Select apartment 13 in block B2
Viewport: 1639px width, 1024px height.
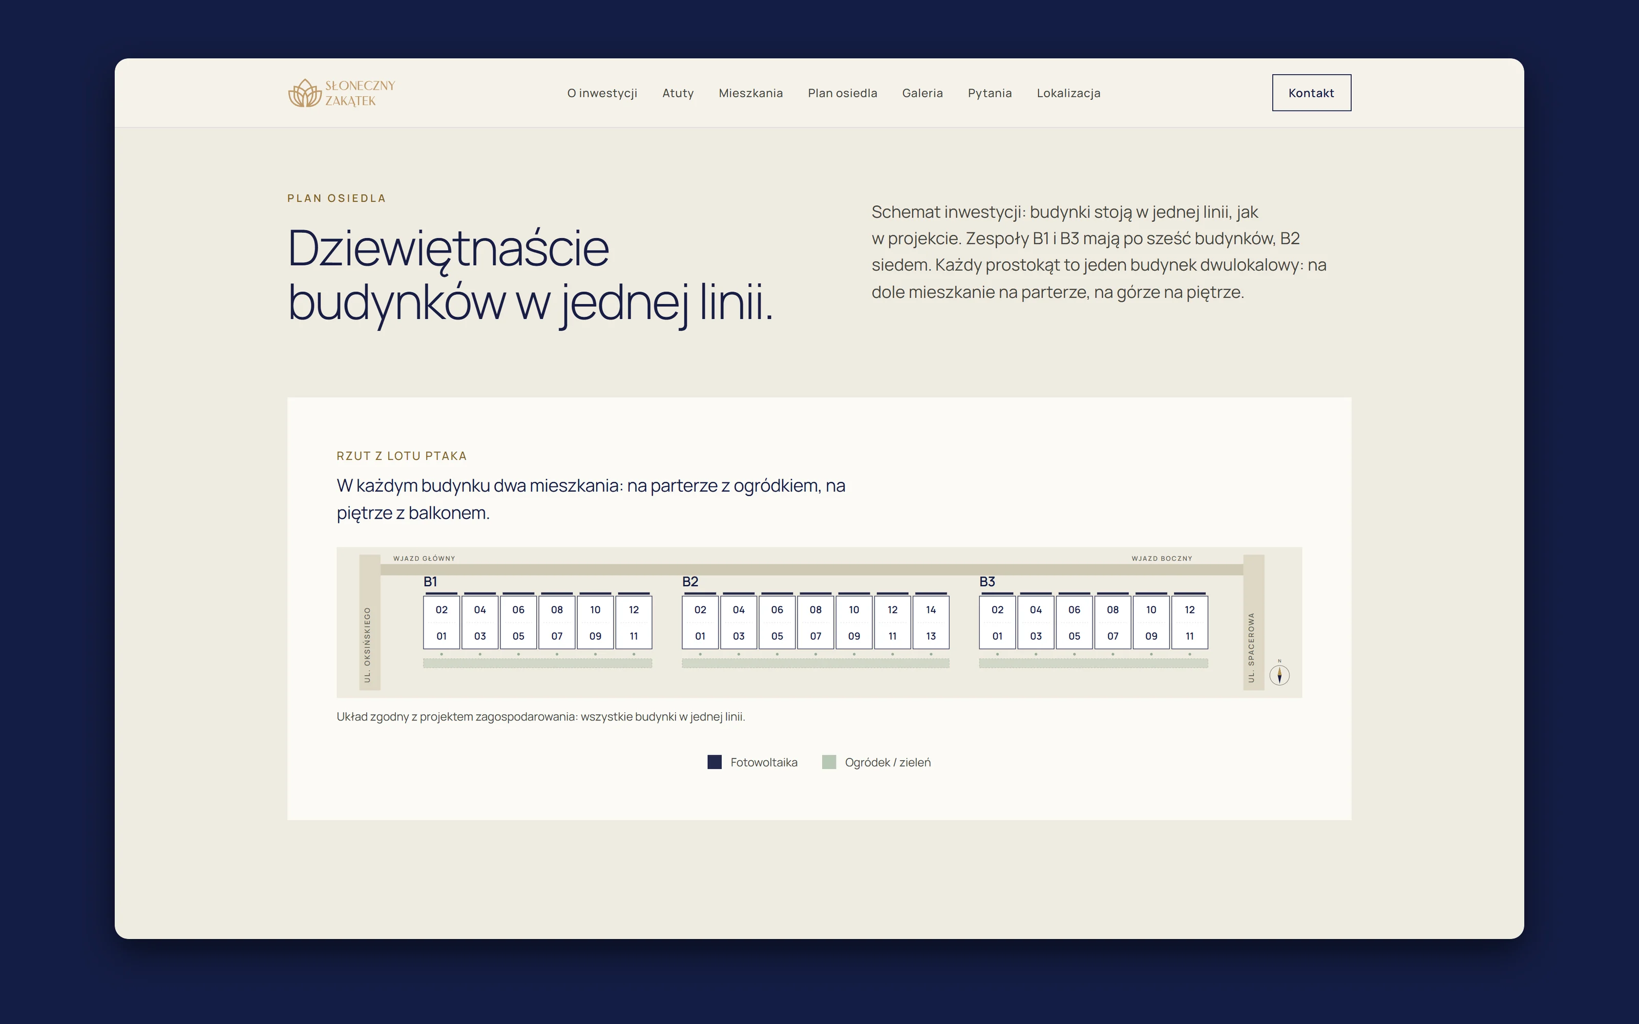coord(931,636)
